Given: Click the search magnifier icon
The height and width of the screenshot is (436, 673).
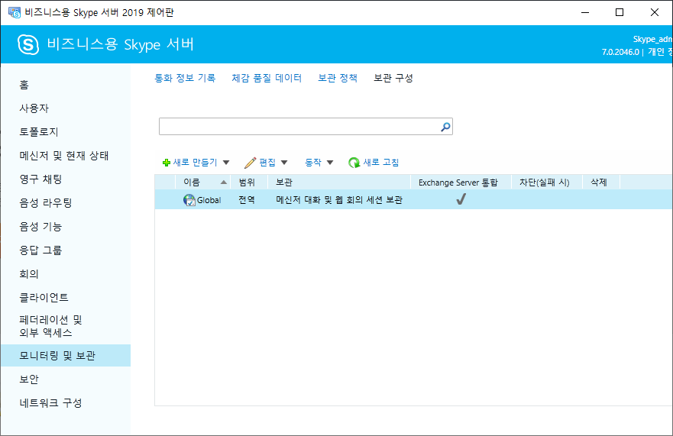Looking at the screenshot, I should click(445, 127).
